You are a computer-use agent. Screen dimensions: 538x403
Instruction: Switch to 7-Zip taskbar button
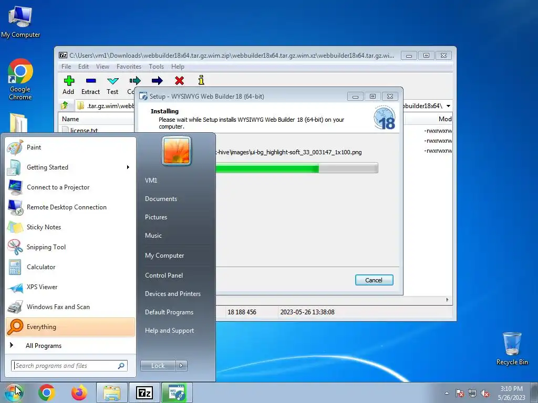[x=144, y=393]
